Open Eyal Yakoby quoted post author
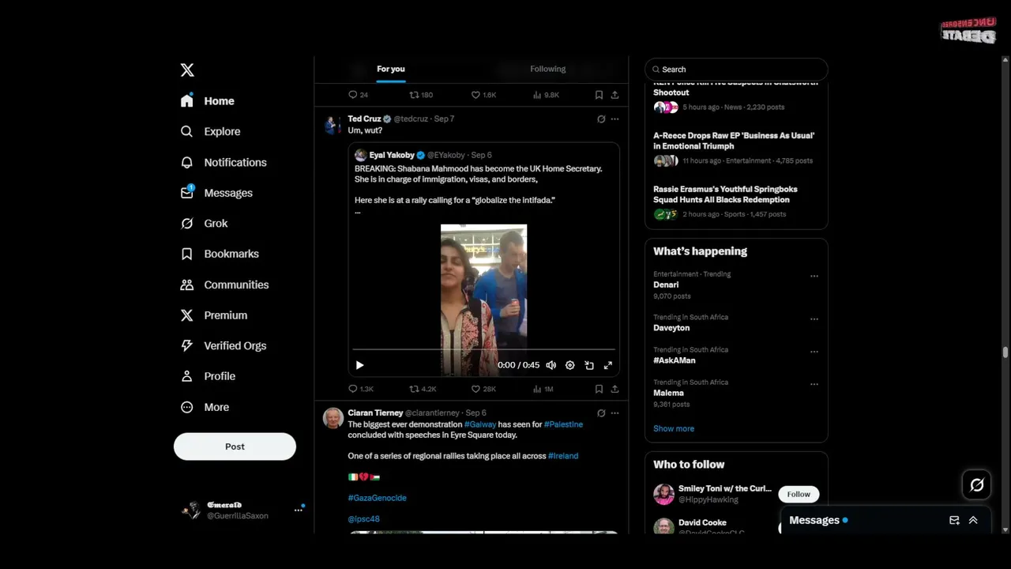Image resolution: width=1011 pixels, height=569 pixels. (x=392, y=155)
